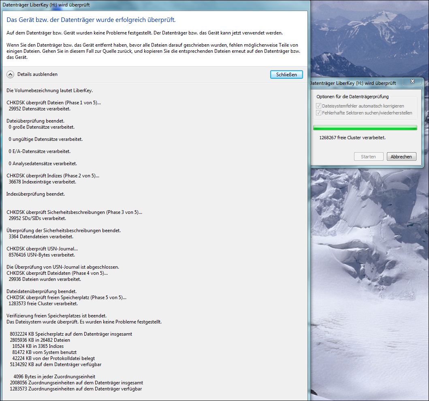
Task: Click the large window's title bar text
Action: (x=46, y=5)
